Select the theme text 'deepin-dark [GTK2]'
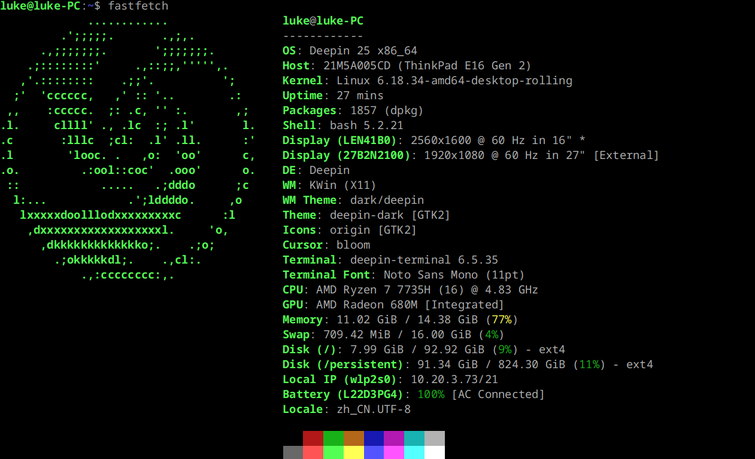 (390, 215)
